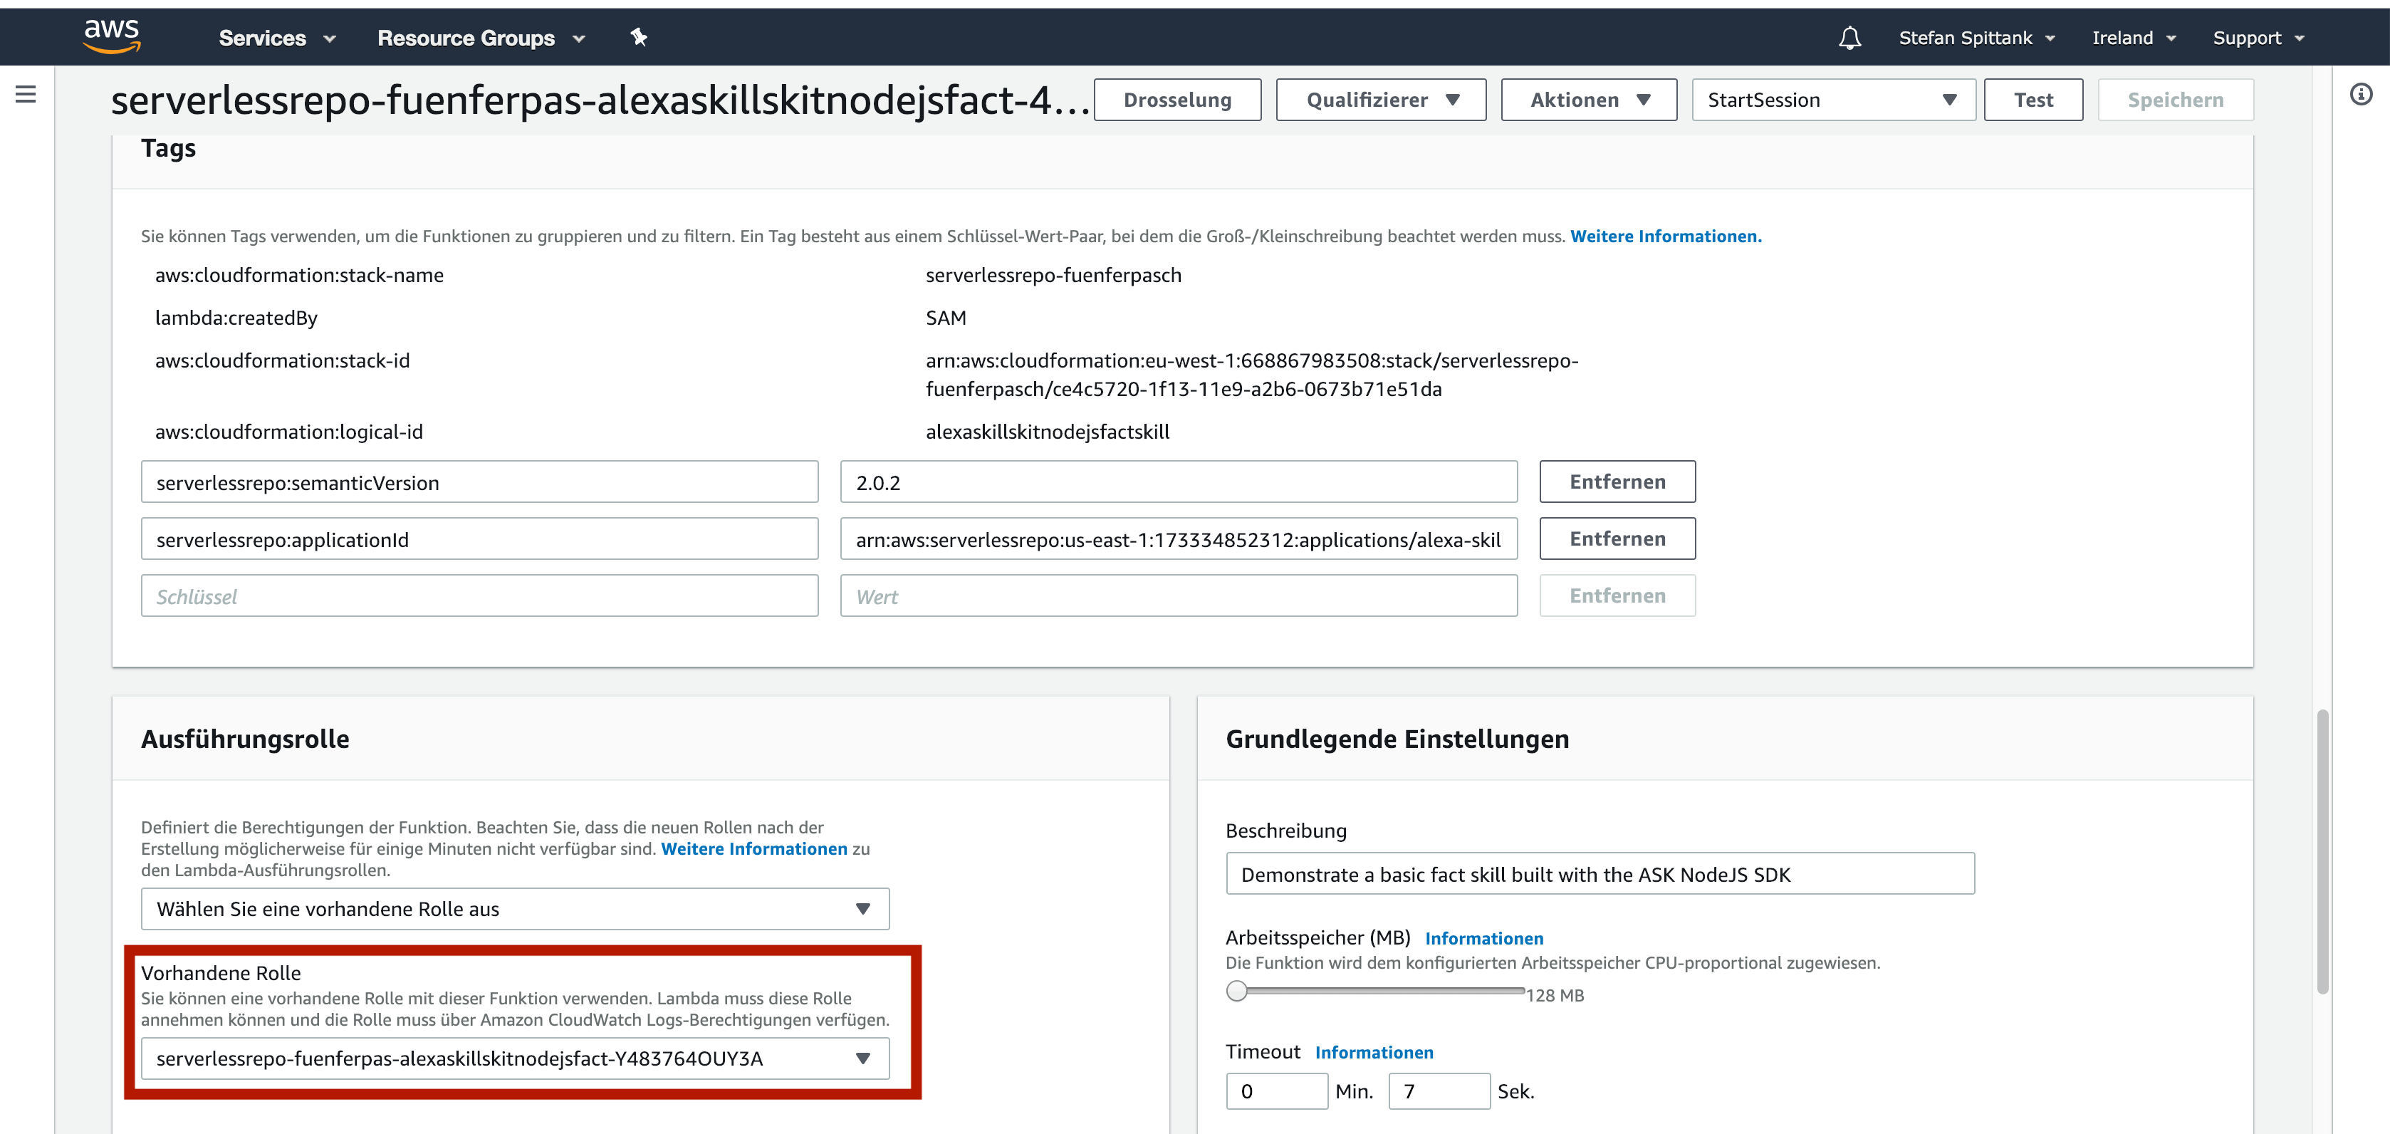Open the Aktionen dropdown

tap(1588, 100)
